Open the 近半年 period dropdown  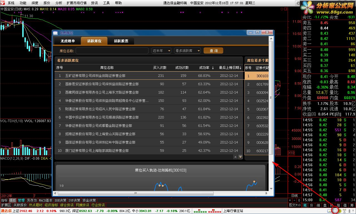coord(161,51)
